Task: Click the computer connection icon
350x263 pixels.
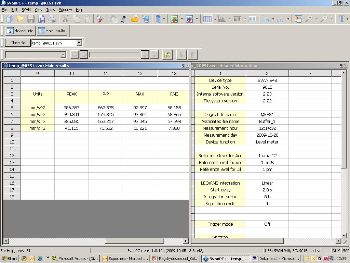Action: pyautogui.click(x=146, y=19)
